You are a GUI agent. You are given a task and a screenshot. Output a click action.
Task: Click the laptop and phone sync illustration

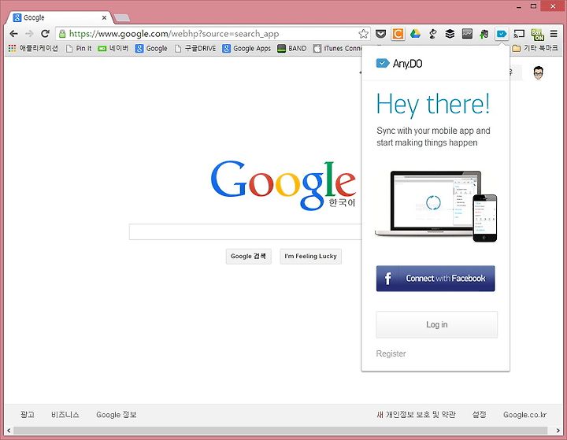click(x=436, y=206)
